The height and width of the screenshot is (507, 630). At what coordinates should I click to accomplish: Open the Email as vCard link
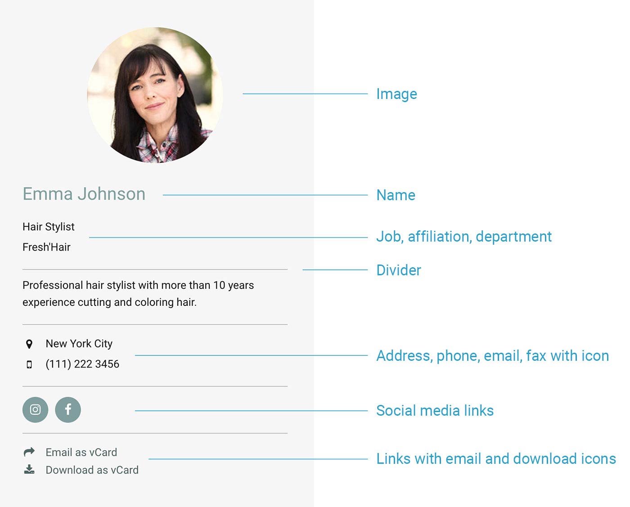[81, 452]
